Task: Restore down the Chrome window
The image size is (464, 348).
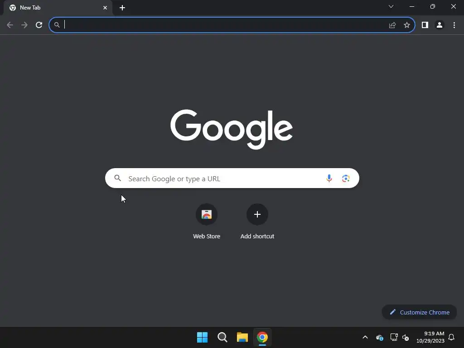Action: pos(433,6)
